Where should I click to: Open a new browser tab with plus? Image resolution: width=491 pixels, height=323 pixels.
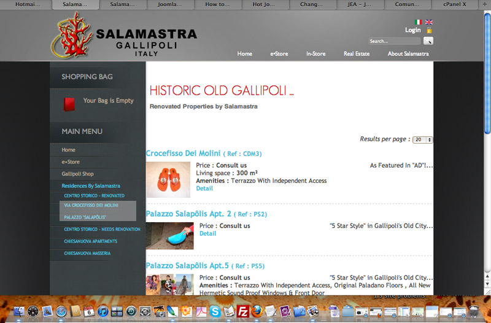point(485,4)
